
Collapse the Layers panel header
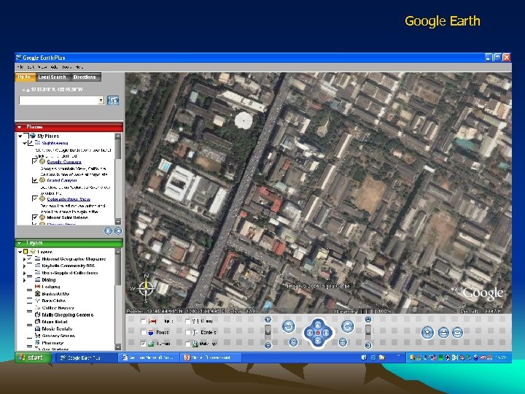[20, 243]
